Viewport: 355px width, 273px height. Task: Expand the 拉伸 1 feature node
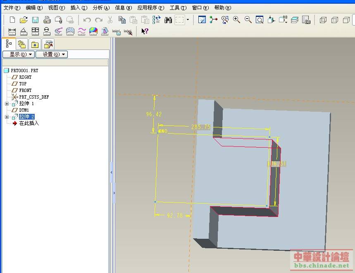7,104
